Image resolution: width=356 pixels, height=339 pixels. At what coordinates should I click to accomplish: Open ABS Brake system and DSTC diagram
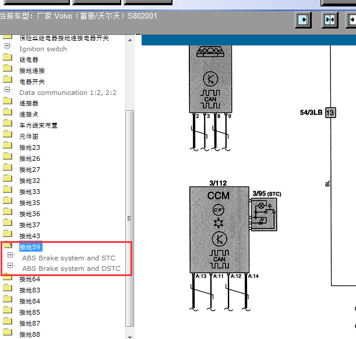pyautogui.click(x=71, y=269)
